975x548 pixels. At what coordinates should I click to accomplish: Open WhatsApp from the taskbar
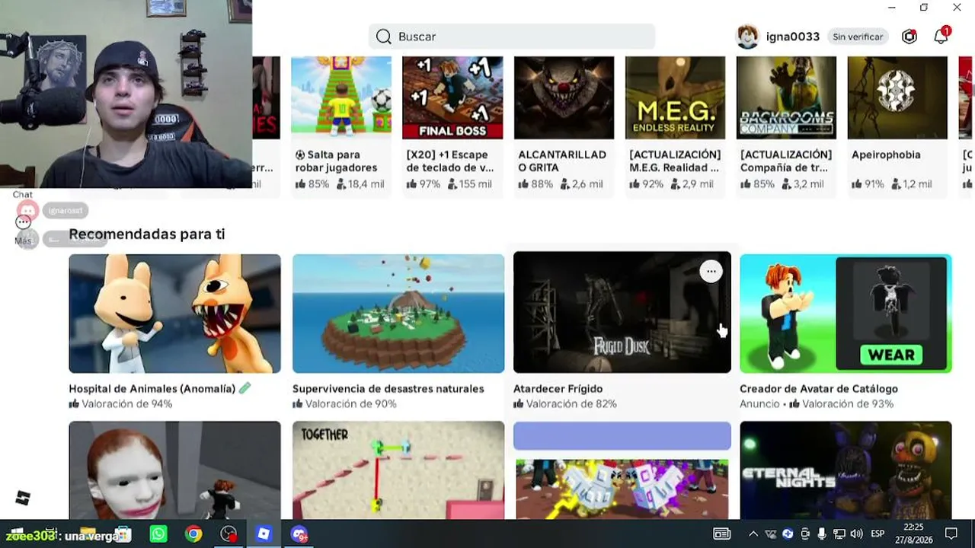[158, 534]
